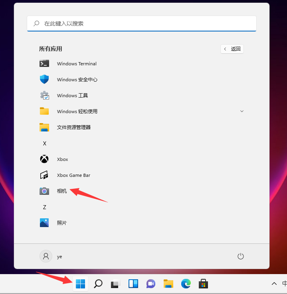The height and width of the screenshot is (294, 287).
Task: Open the Windows Terminal icon
Action: click(44, 64)
